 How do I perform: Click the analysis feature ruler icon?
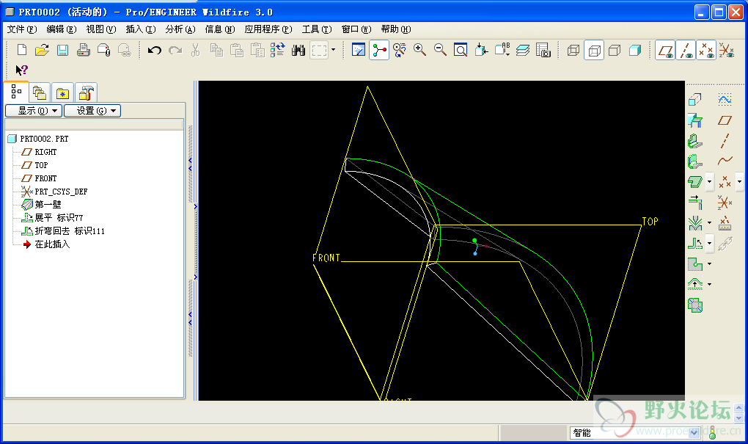tap(725, 223)
